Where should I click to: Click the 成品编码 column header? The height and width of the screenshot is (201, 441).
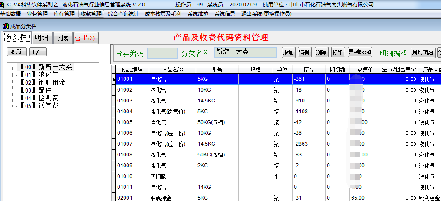click(132, 70)
